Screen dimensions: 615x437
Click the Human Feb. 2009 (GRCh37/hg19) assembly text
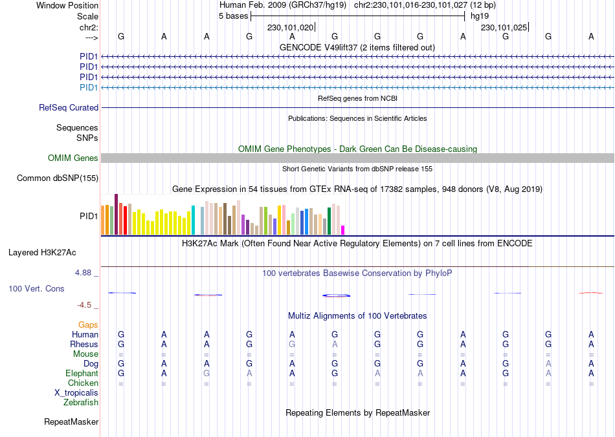tap(283, 5)
